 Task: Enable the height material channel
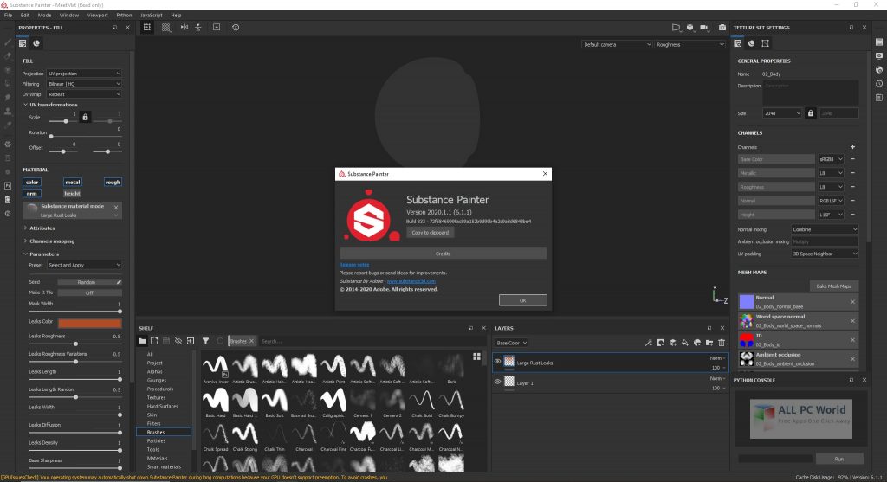pos(73,193)
